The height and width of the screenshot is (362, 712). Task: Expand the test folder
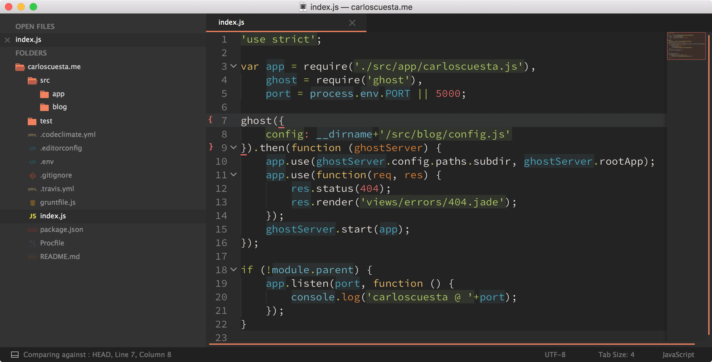pos(46,121)
